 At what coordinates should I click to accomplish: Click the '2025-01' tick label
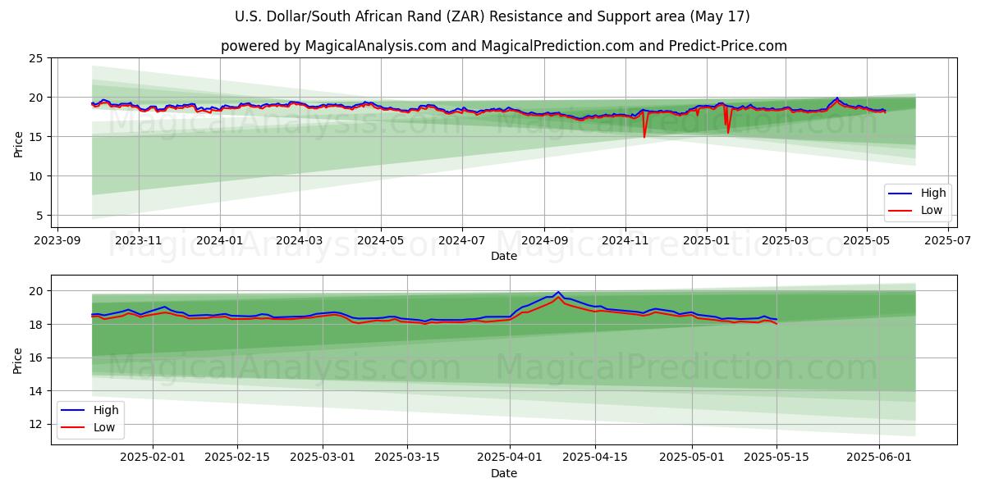705,240
